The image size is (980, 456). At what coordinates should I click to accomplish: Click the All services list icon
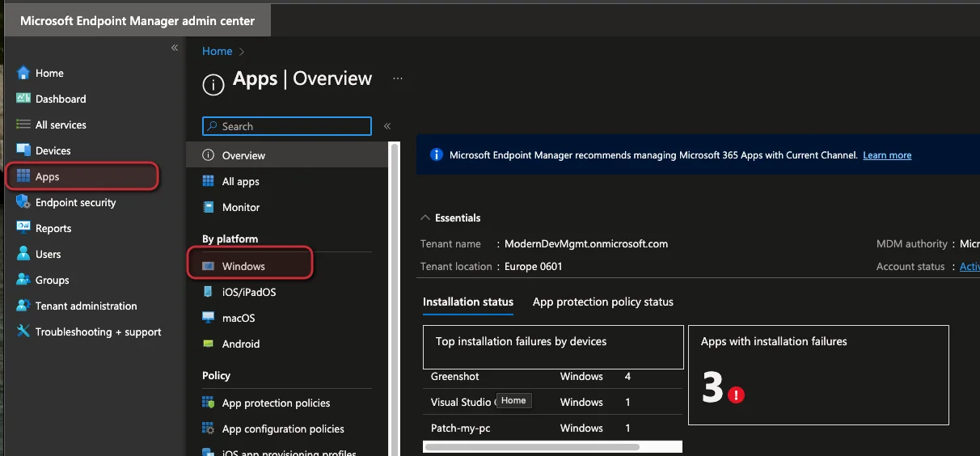click(x=23, y=125)
